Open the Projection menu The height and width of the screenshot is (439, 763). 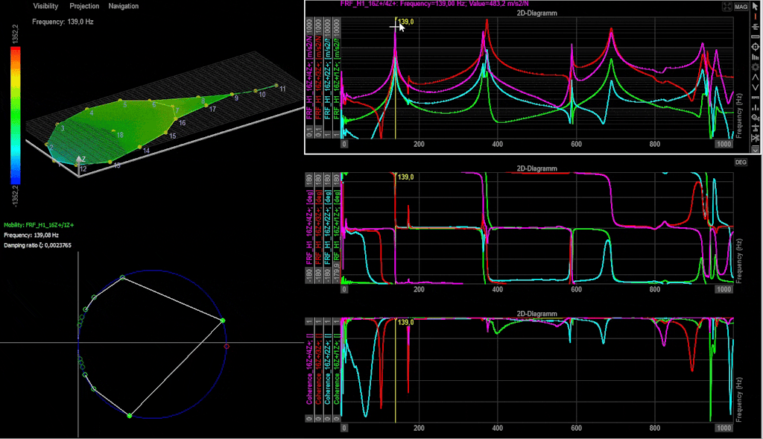pyautogui.click(x=84, y=6)
